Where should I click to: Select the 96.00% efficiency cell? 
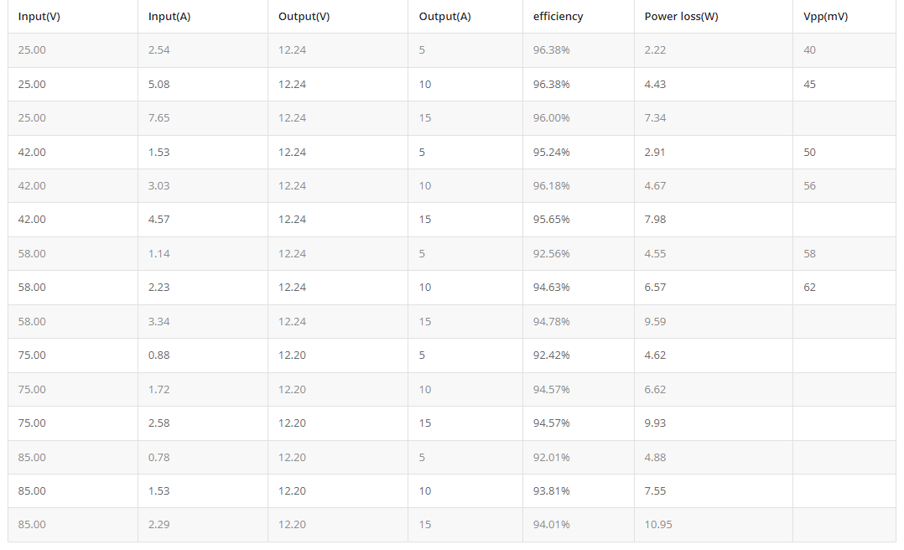551,118
